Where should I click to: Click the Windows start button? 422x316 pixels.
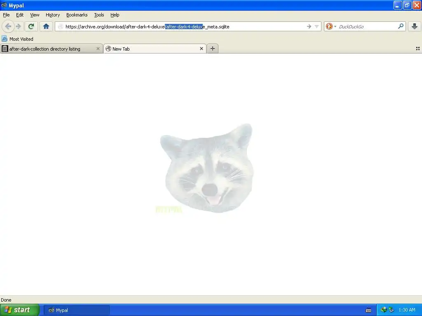(19, 310)
